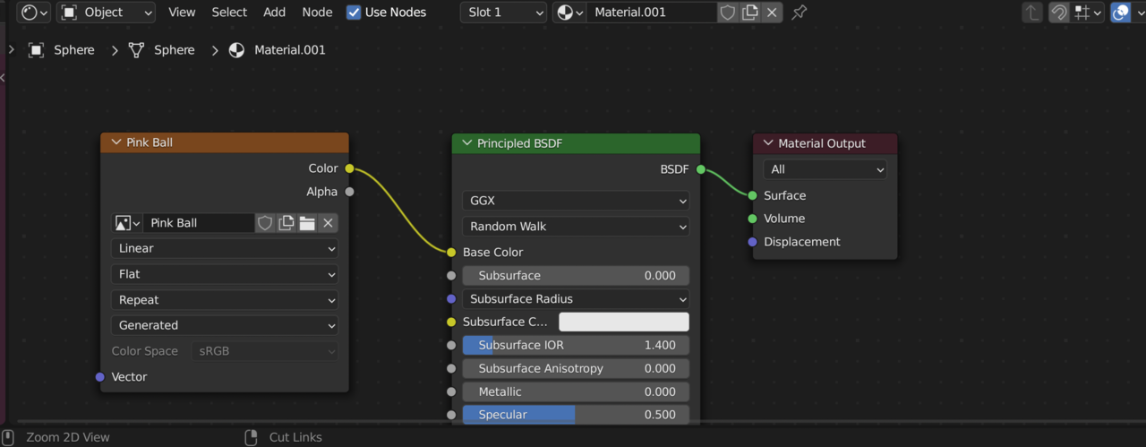Uncheck the Use Nodes checkbox
The height and width of the screenshot is (447, 1146).
click(354, 13)
